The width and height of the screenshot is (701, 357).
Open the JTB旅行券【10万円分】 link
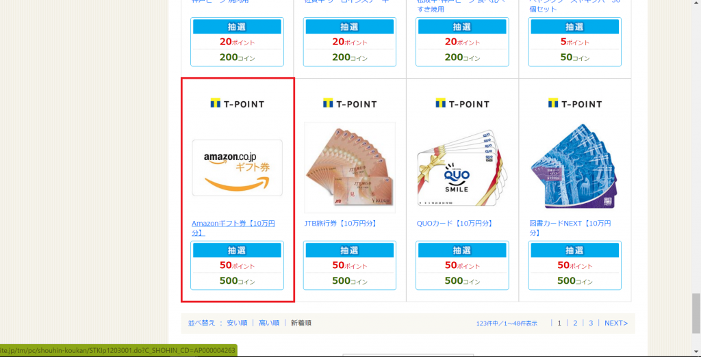coord(341,224)
